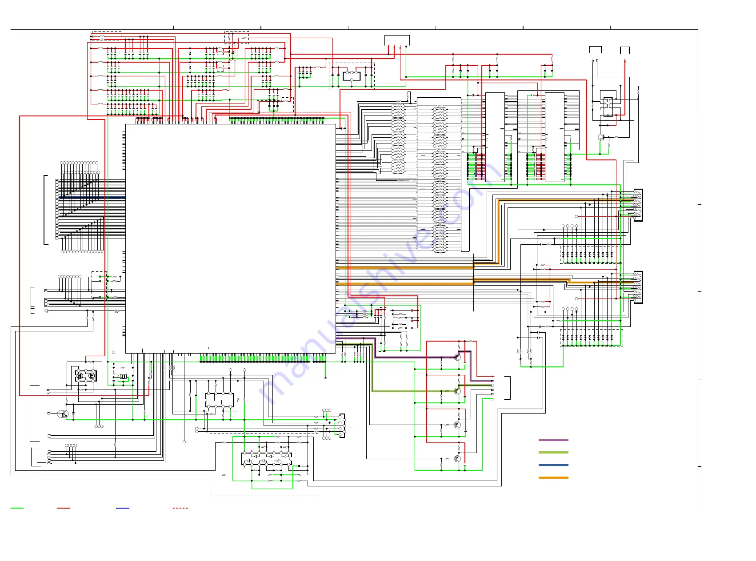756x561 pixels.
Task: Click the bright green legend line at bottom left
Action: (x=17, y=508)
